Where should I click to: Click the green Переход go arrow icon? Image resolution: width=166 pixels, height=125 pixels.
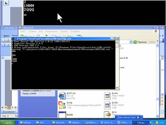[x=135, y=42]
